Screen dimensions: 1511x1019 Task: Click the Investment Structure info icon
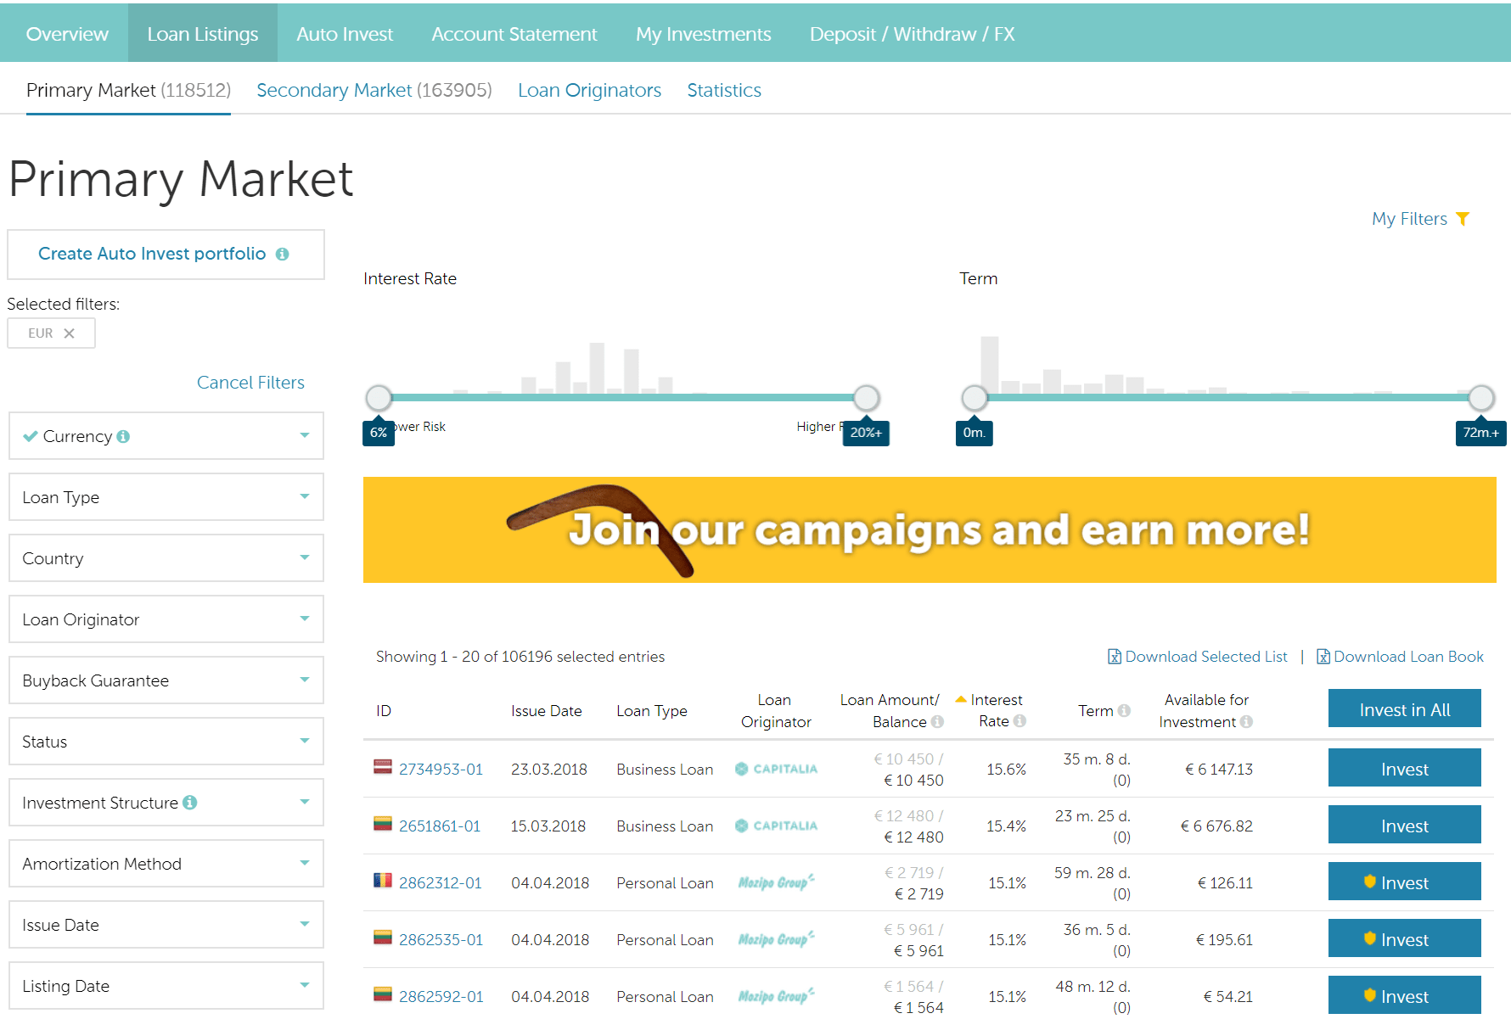(190, 803)
